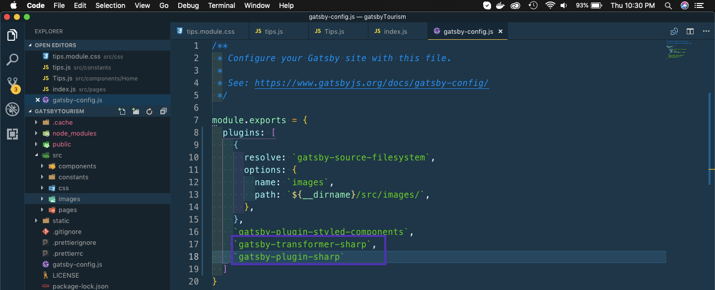715x290 pixels.
Task: Open the Extensions view in activity bar
Action: [x=12, y=134]
